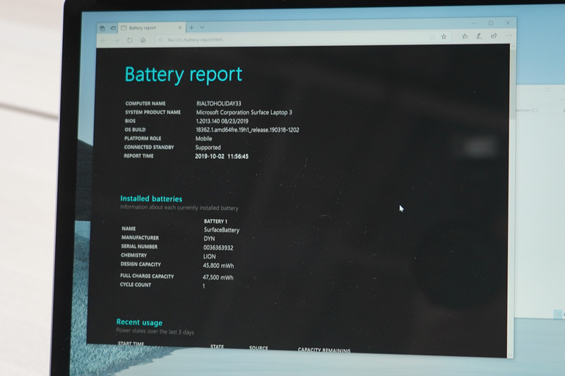Image resolution: width=565 pixels, height=376 pixels.
Task: Add notes with the pen icon
Action: tap(479, 36)
